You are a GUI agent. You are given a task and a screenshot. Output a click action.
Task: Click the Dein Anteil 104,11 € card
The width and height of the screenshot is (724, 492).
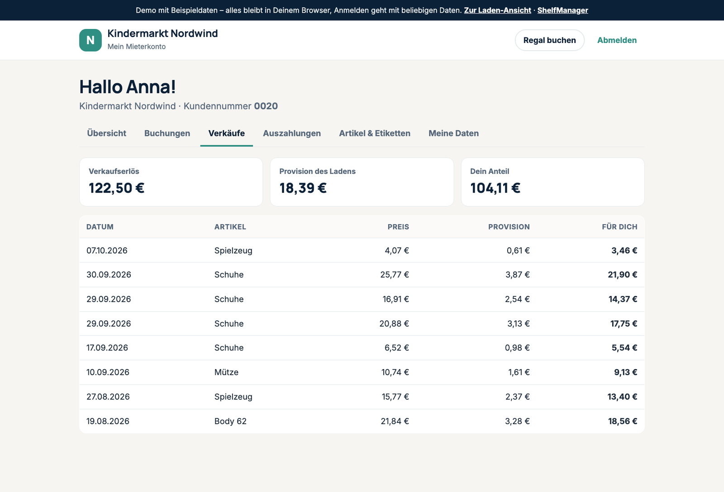click(553, 182)
